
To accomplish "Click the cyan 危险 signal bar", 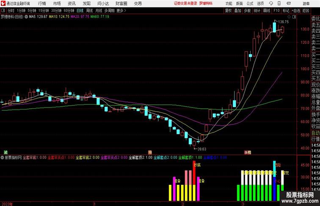I will coord(274,169).
